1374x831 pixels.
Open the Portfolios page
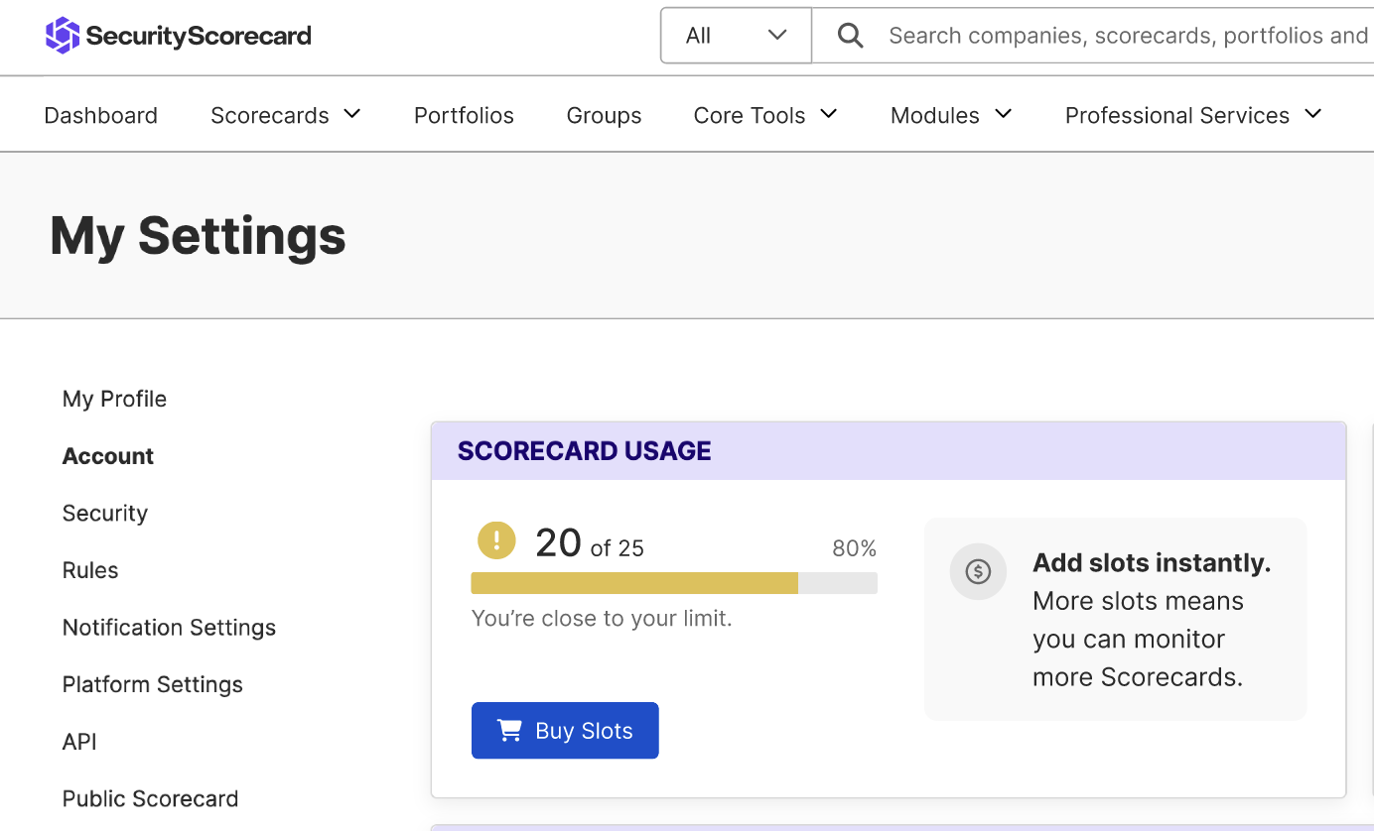pos(464,116)
